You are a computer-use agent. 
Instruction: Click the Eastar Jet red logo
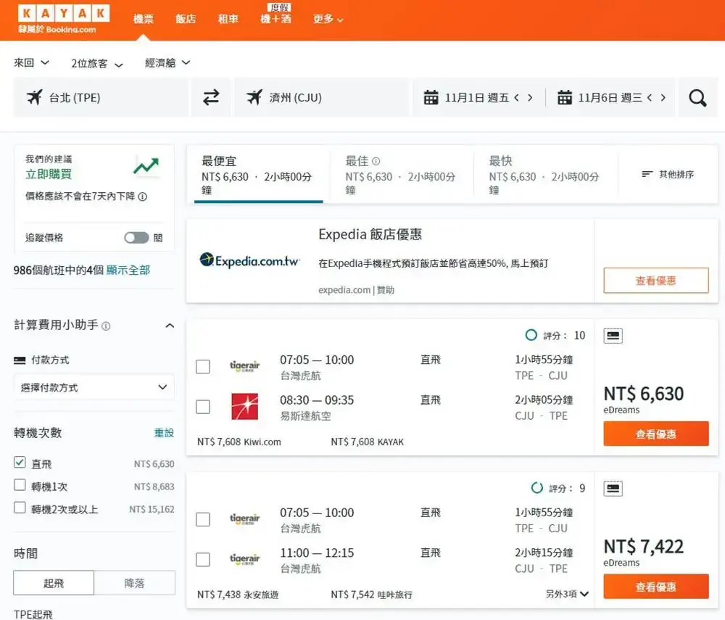coord(245,406)
